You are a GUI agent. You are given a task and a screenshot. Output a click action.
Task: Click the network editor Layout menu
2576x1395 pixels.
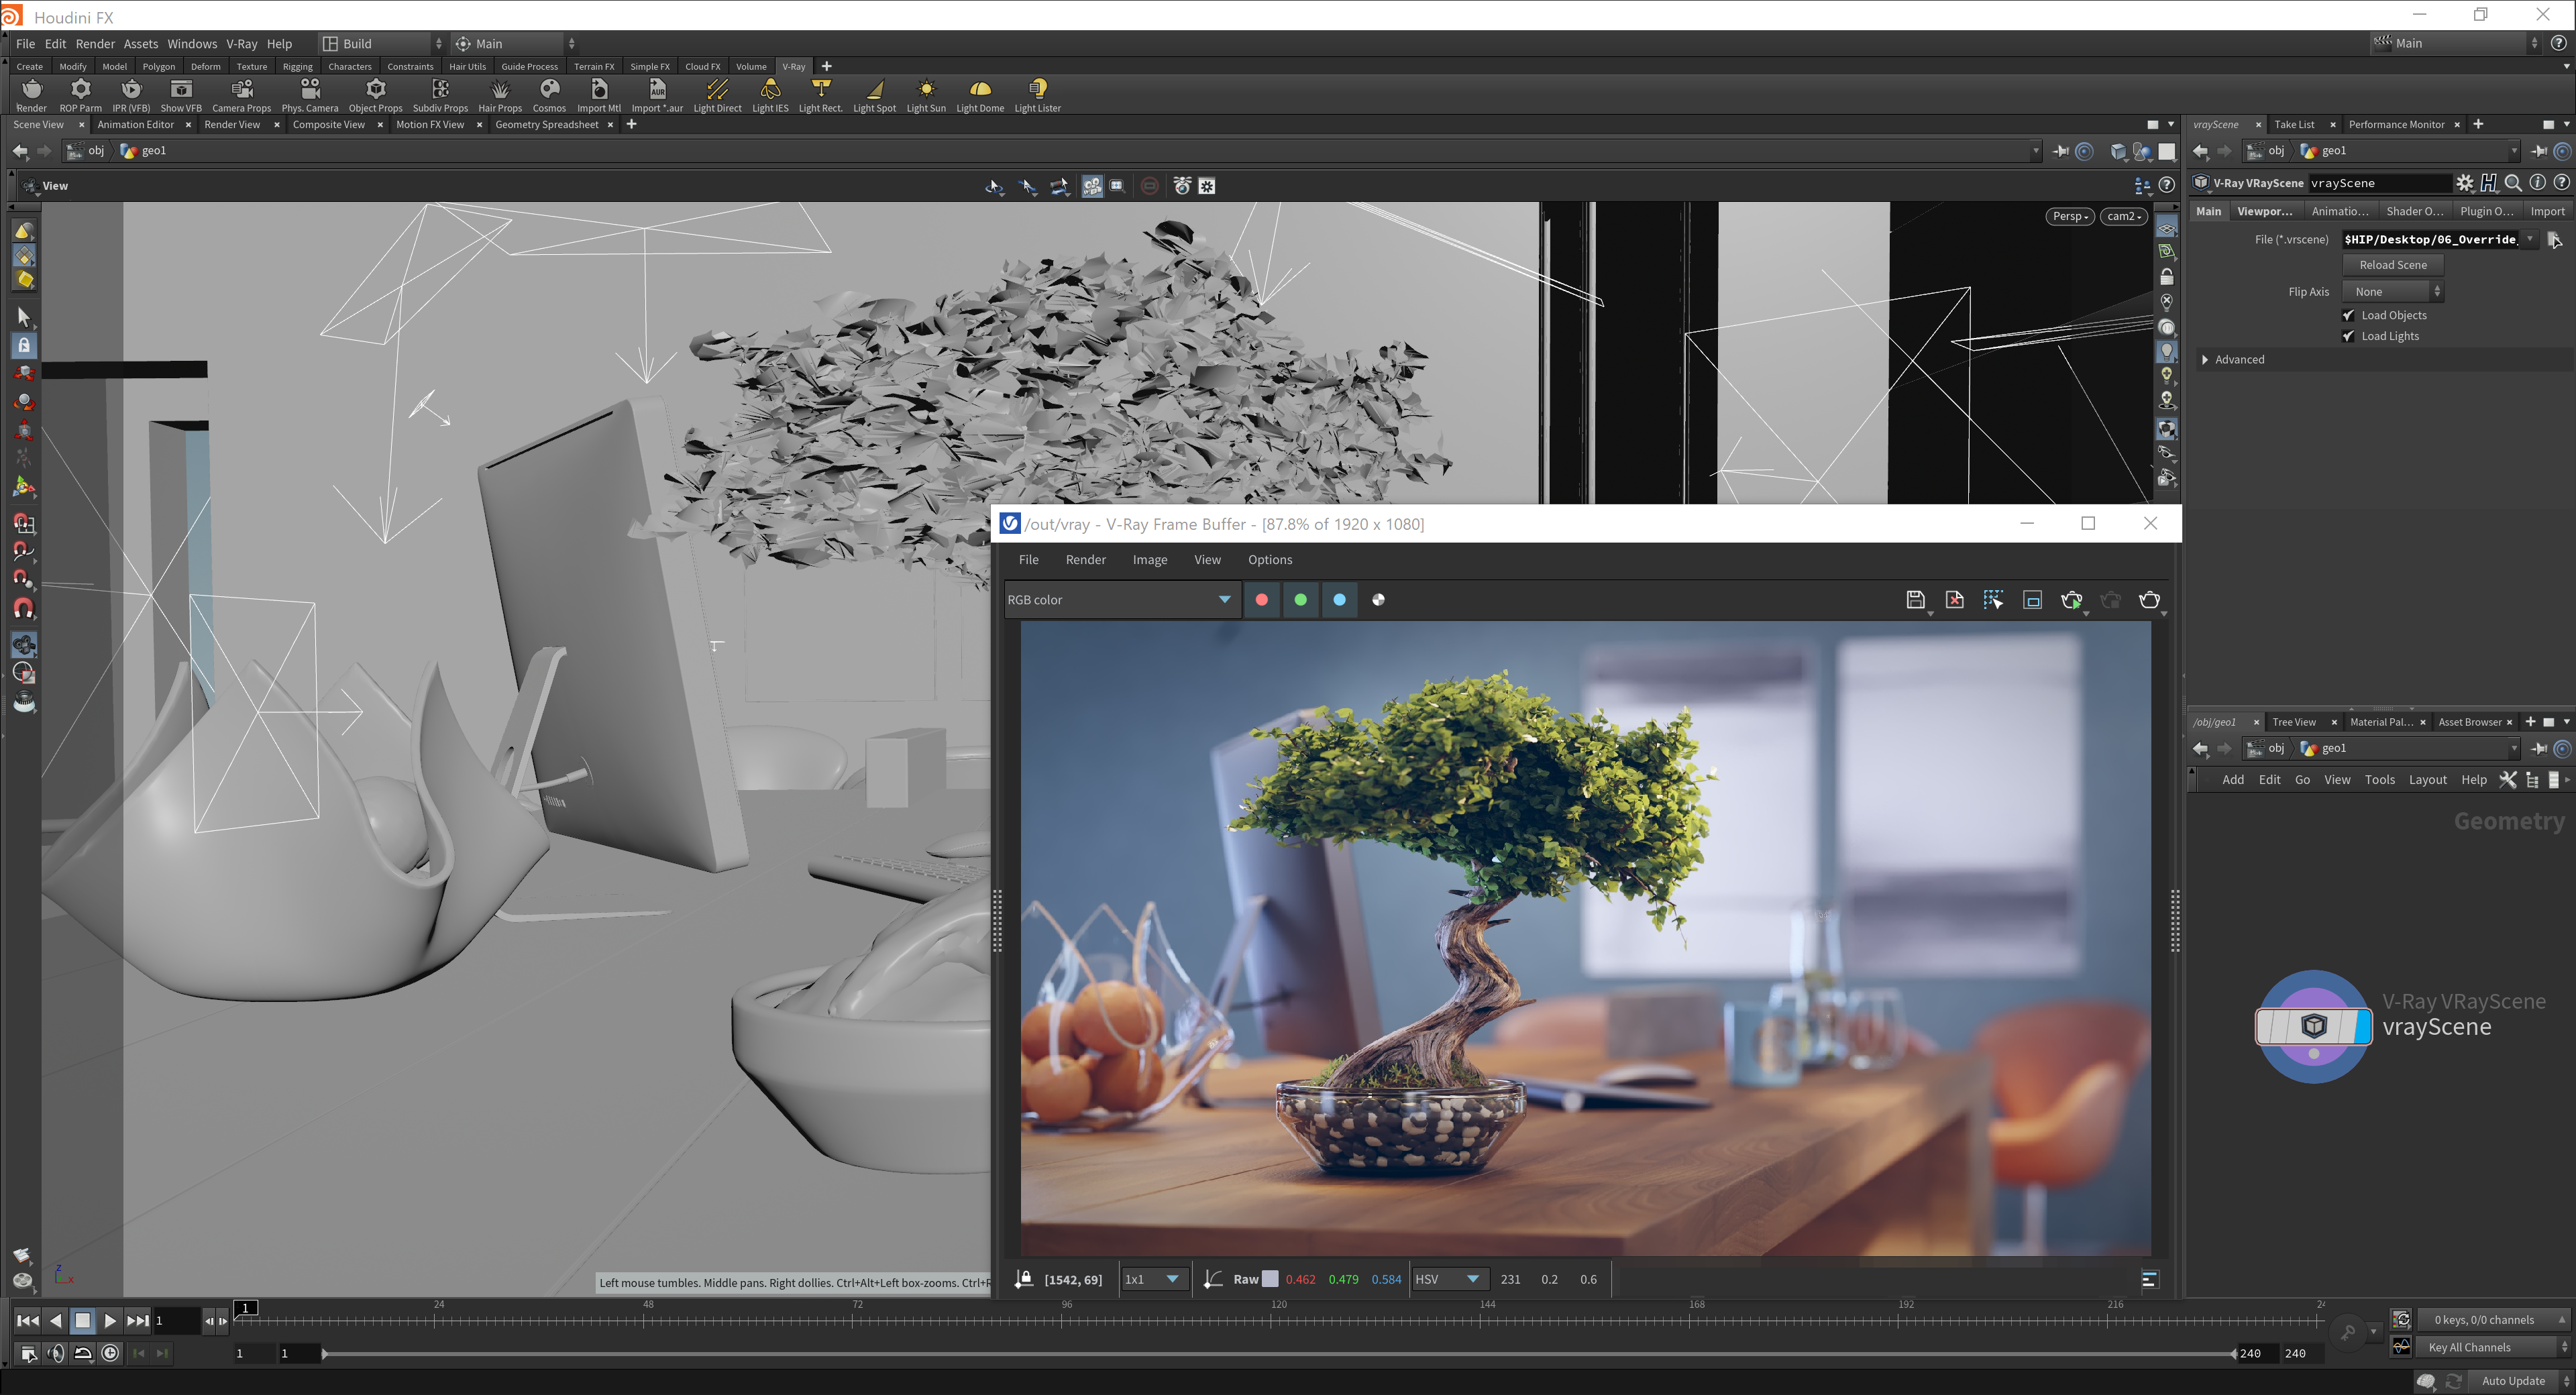point(2427,780)
